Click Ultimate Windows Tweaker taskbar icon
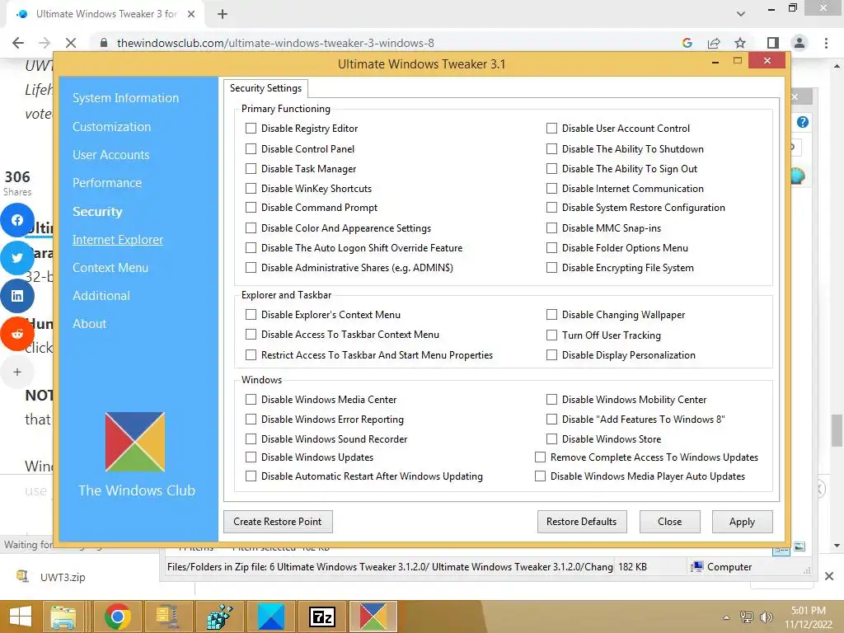This screenshot has width=844, height=633. point(373,617)
